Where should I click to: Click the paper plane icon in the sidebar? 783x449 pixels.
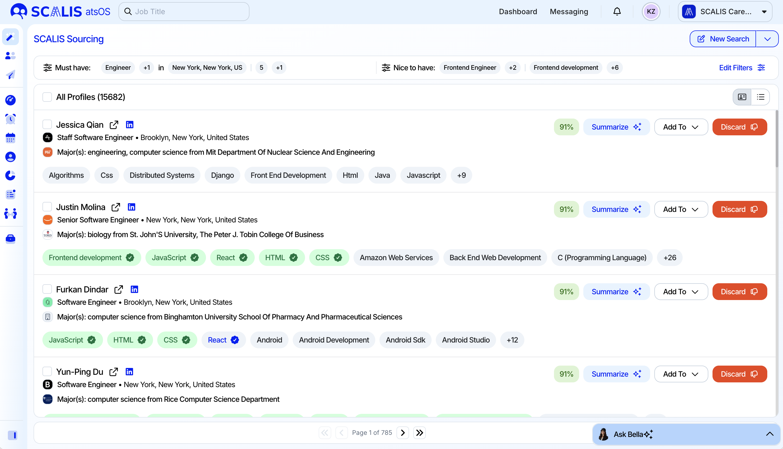pos(10,75)
